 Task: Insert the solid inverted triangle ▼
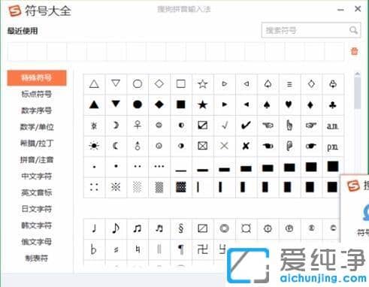[116, 104]
